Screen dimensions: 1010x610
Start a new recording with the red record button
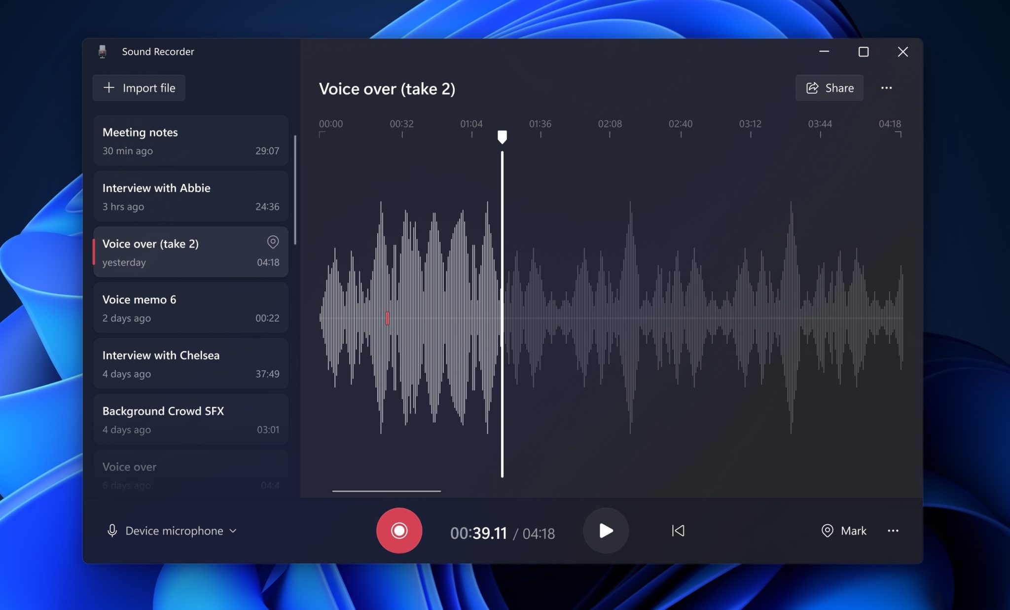pos(399,531)
